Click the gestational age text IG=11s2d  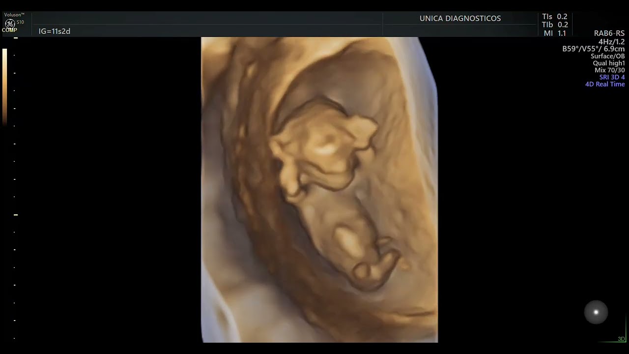tap(55, 31)
